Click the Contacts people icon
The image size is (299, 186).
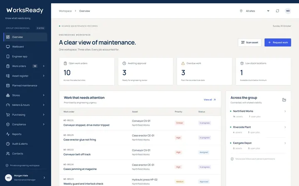click(x=8, y=153)
